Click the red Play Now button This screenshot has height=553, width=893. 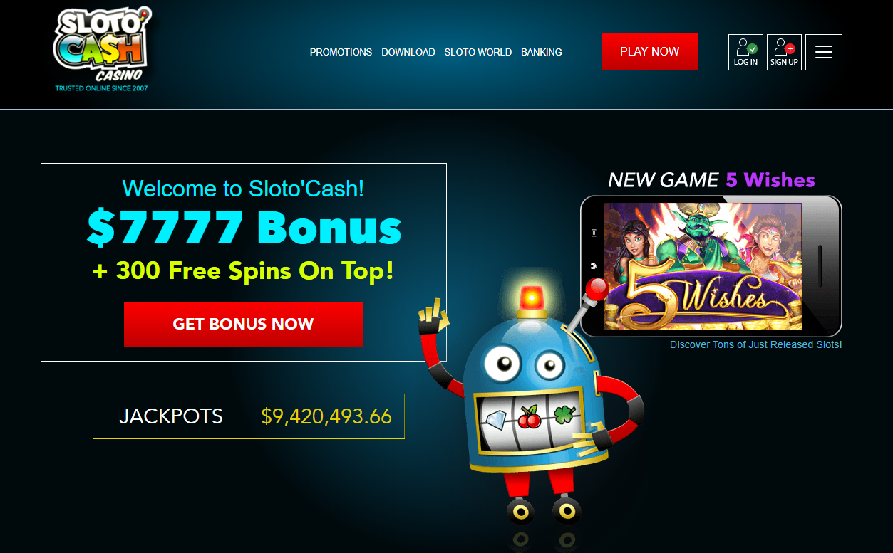(649, 52)
